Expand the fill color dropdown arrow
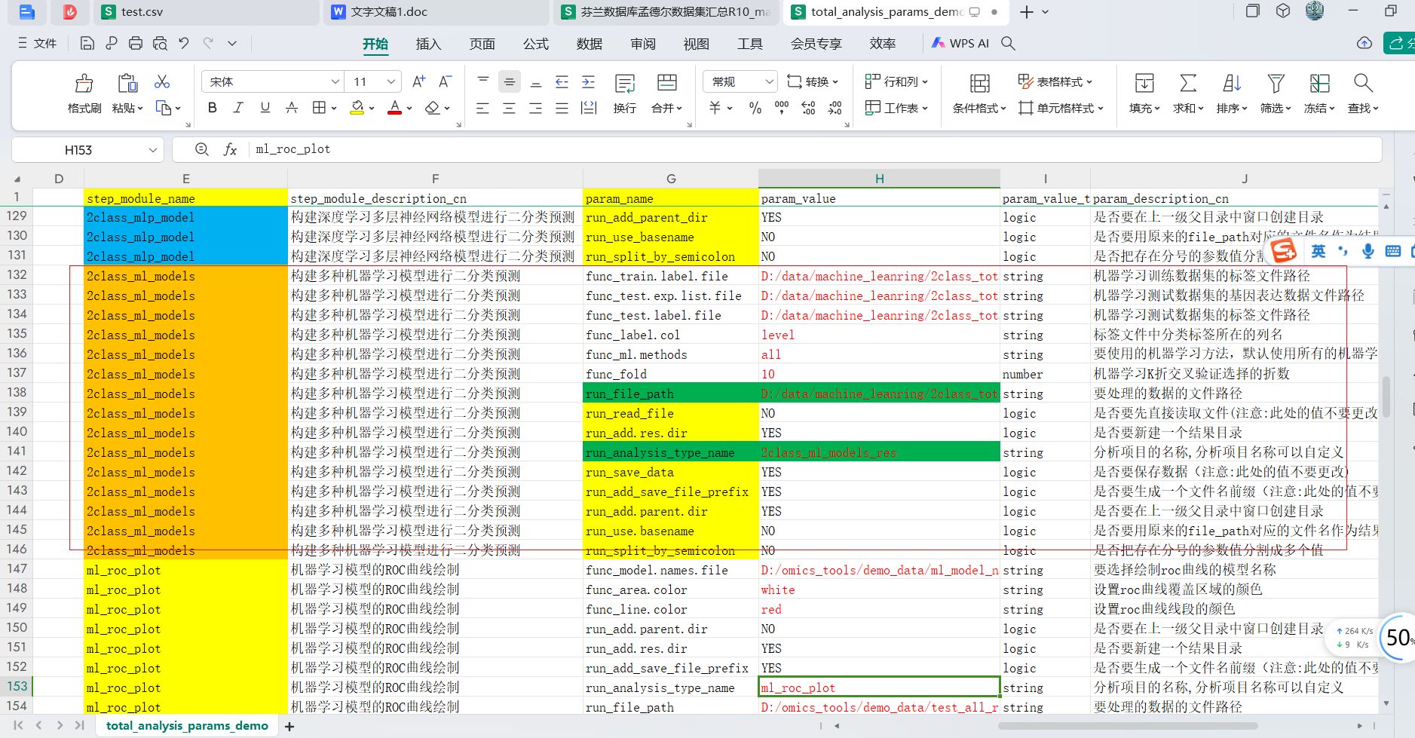 tap(372, 109)
